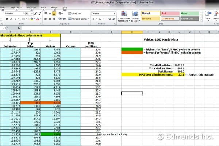The height and width of the screenshot is (146, 219).
Task: Align text to the right
Action: pos(54,19)
